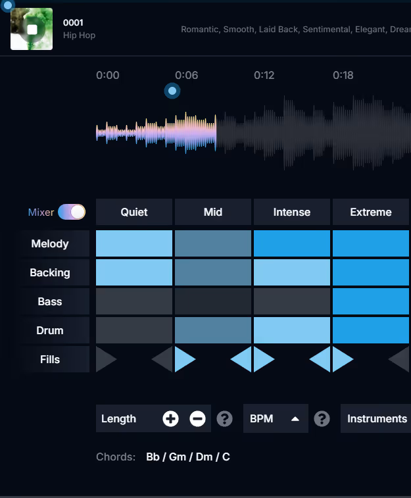Toggle the Mixer switch
Viewport: 411px width, 498px height.
point(72,212)
